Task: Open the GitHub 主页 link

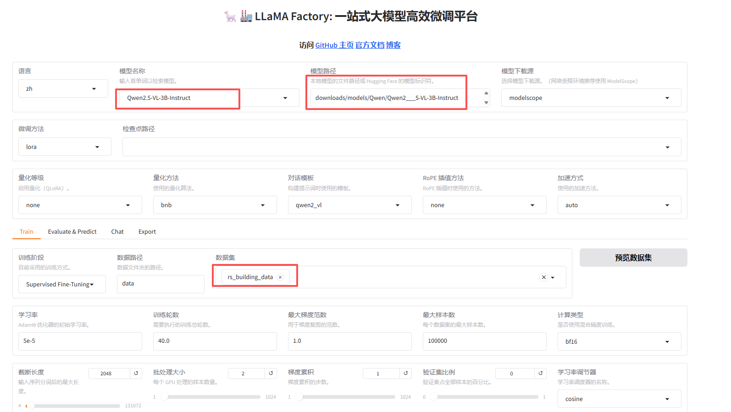Action: click(334, 45)
